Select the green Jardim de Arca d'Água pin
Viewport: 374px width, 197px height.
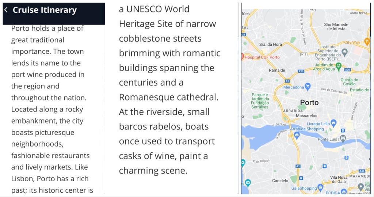(x=339, y=66)
